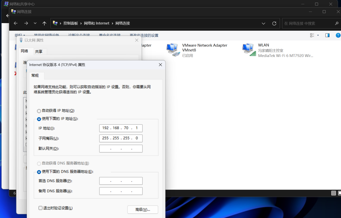Click the 默认网关(D): label

[49, 149]
